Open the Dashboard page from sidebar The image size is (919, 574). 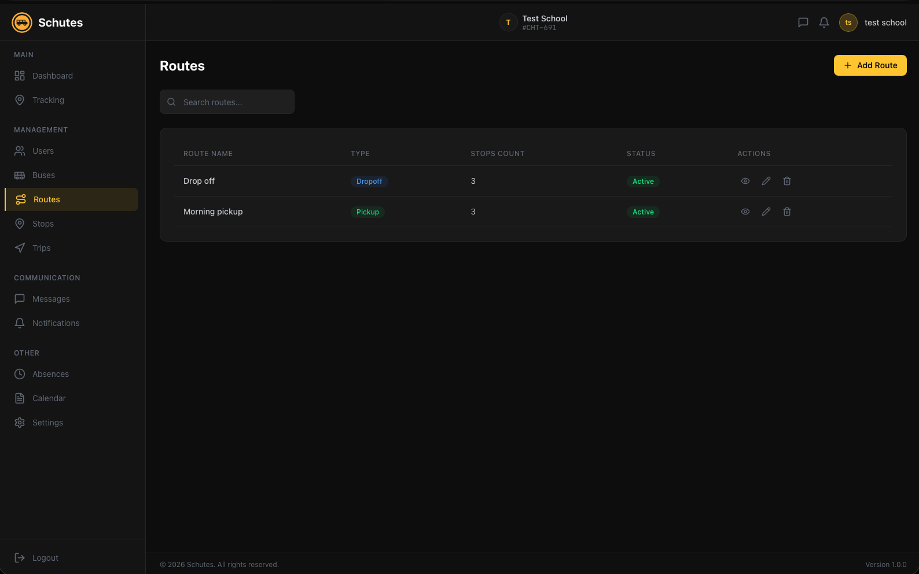[x=72, y=76]
